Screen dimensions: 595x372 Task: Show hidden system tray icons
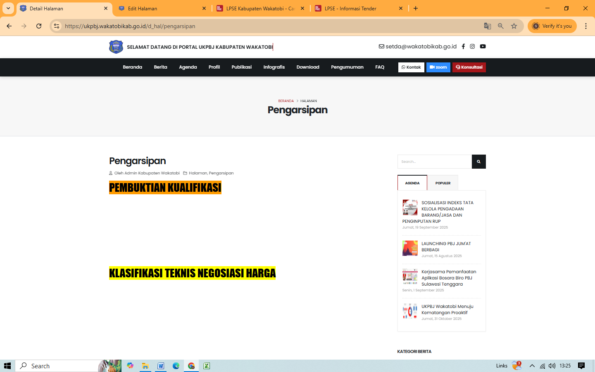pos(532,366)
